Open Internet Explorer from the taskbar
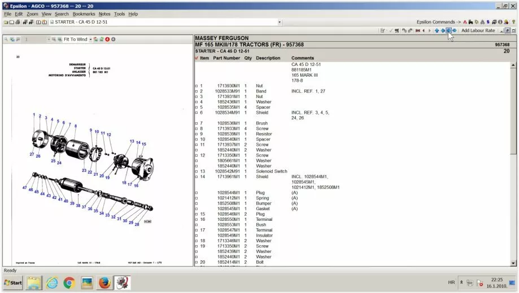The image size is (519, 293). point(52,283)
